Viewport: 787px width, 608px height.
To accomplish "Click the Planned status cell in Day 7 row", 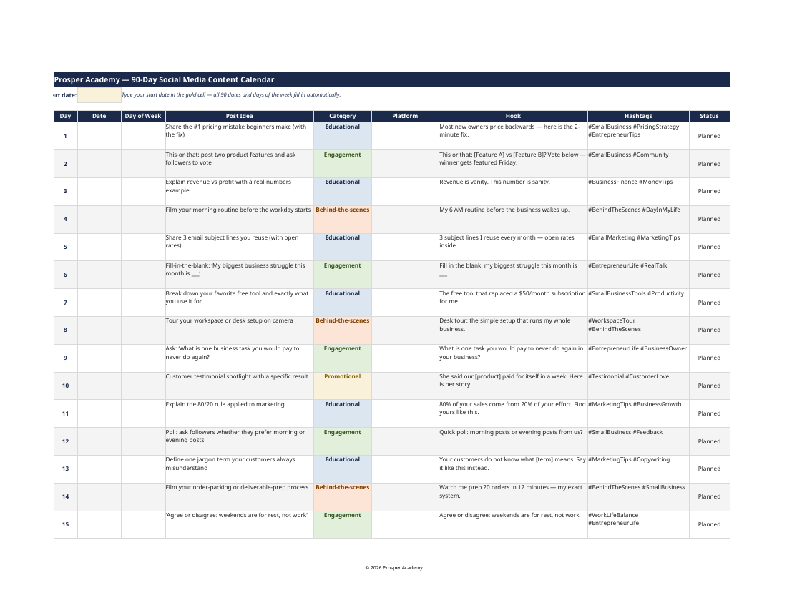I will (x=709, y=303).
